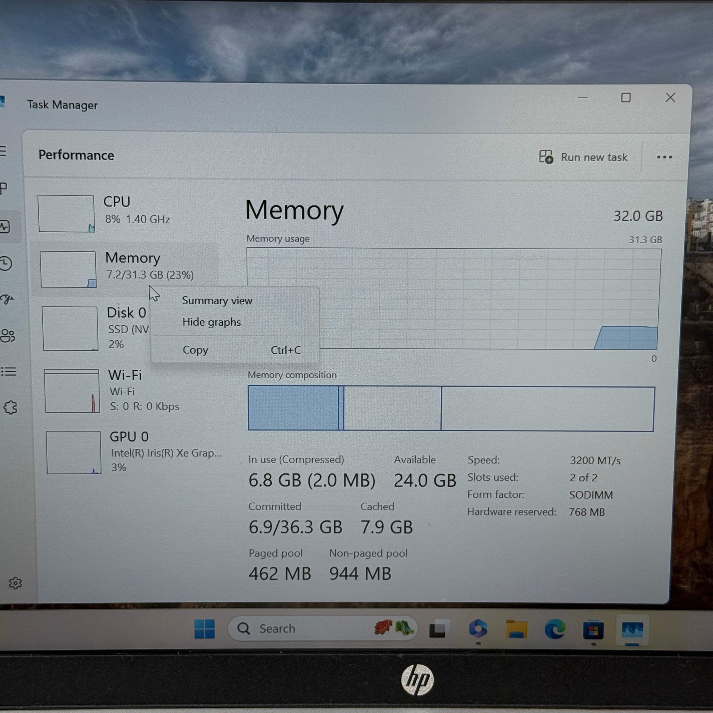Choose Hide graphs from context menu

[x=212, y=322]
